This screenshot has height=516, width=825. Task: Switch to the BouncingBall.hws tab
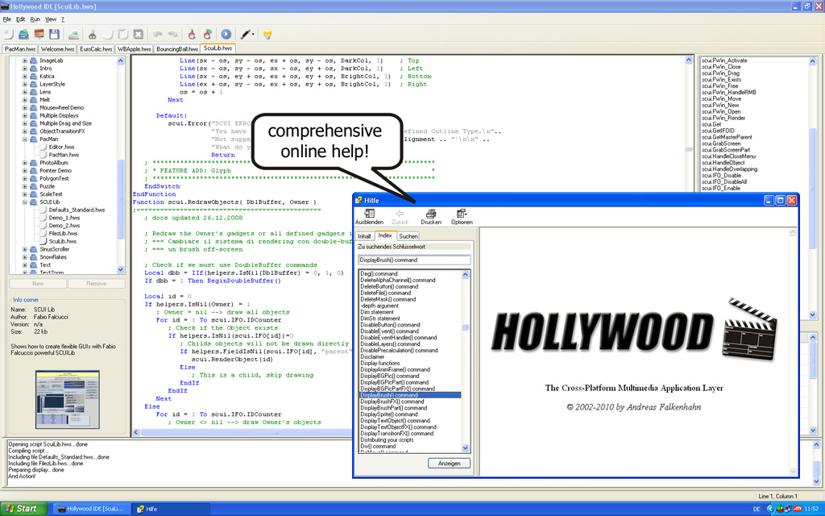[176, 49]
